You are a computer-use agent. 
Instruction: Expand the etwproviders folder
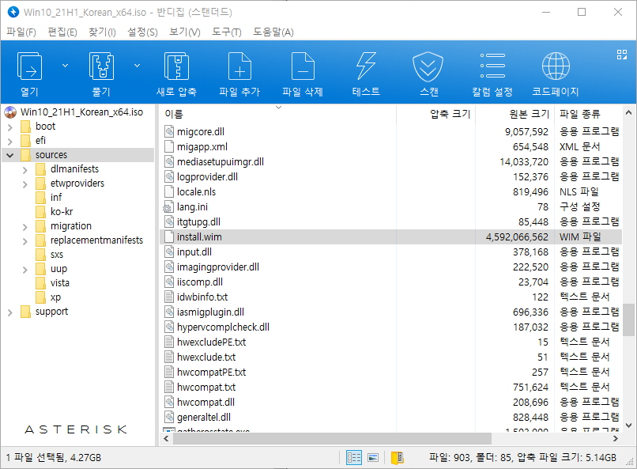(x=25, y=184)
